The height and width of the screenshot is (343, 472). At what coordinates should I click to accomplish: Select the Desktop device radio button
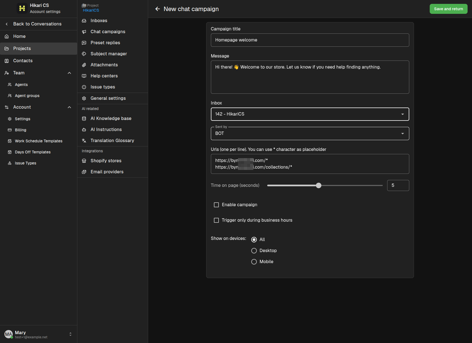pos(254,251)
